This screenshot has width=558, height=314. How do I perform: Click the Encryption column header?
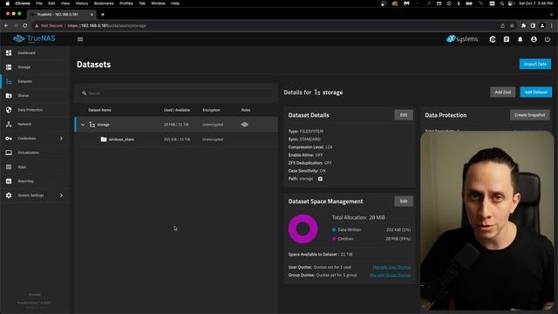(211, 110)
